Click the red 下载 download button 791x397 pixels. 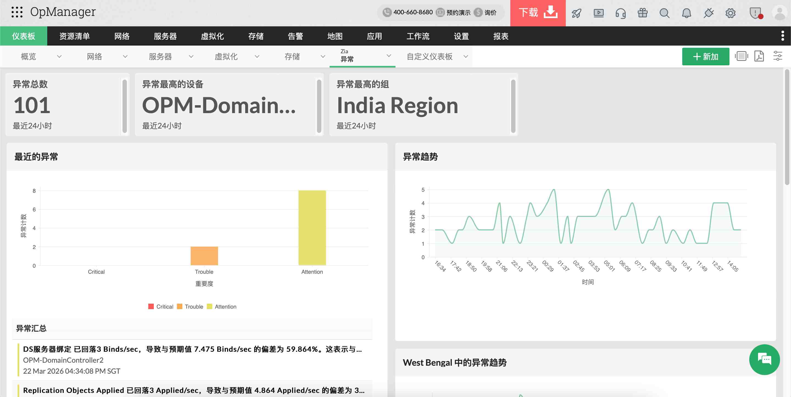(538, 13)
